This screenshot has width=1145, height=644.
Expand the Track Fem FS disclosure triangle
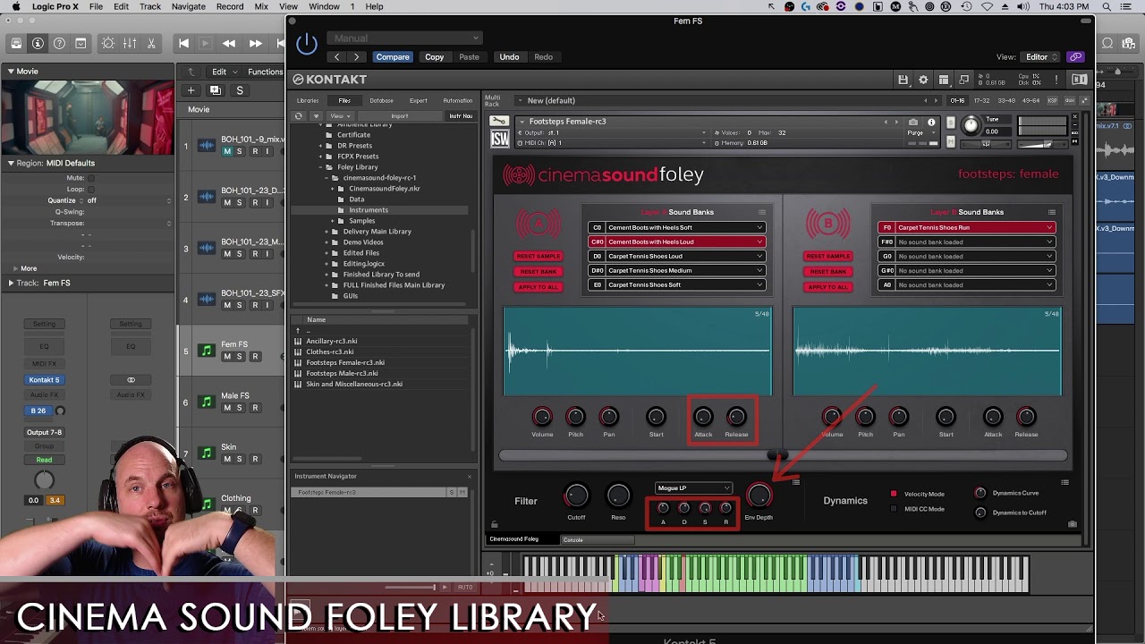point(11,283)
